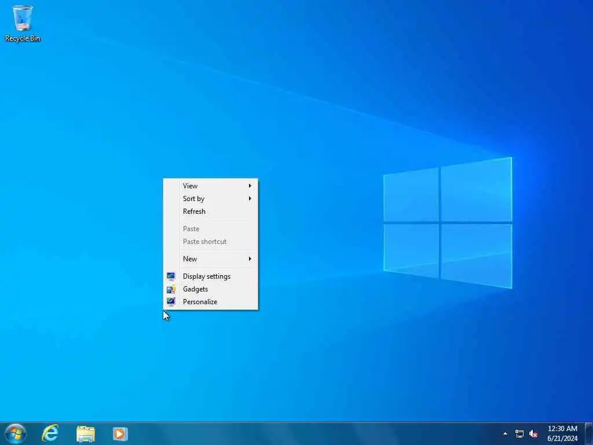
Task: Open Gadgets from the context menu
Action: [211, 289]
